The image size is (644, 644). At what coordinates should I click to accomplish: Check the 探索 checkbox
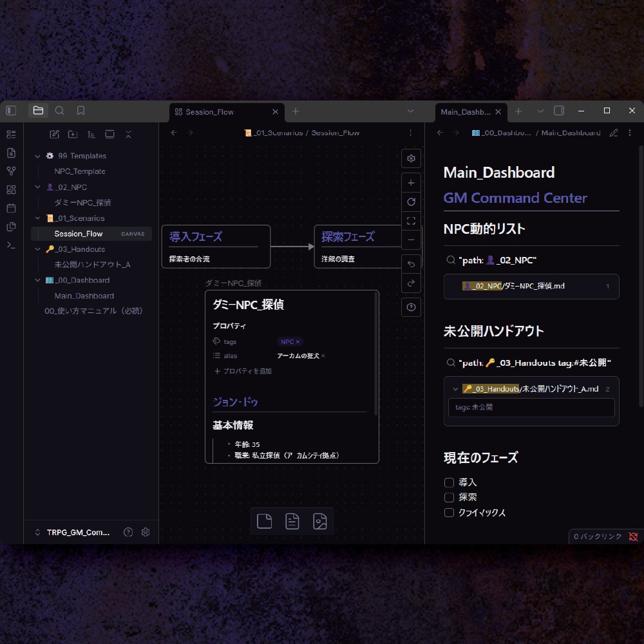[449, 497]
